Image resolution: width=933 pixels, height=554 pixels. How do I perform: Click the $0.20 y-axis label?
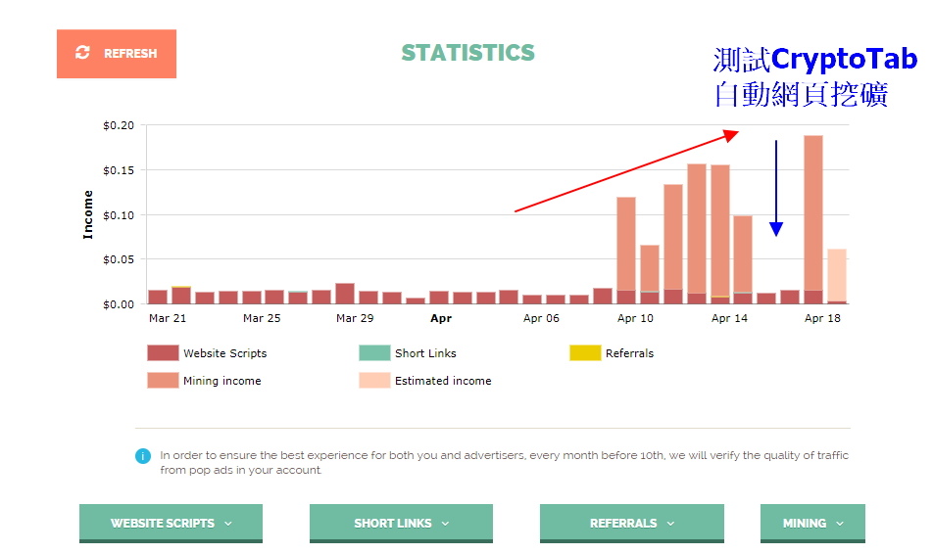click(119, 125)
